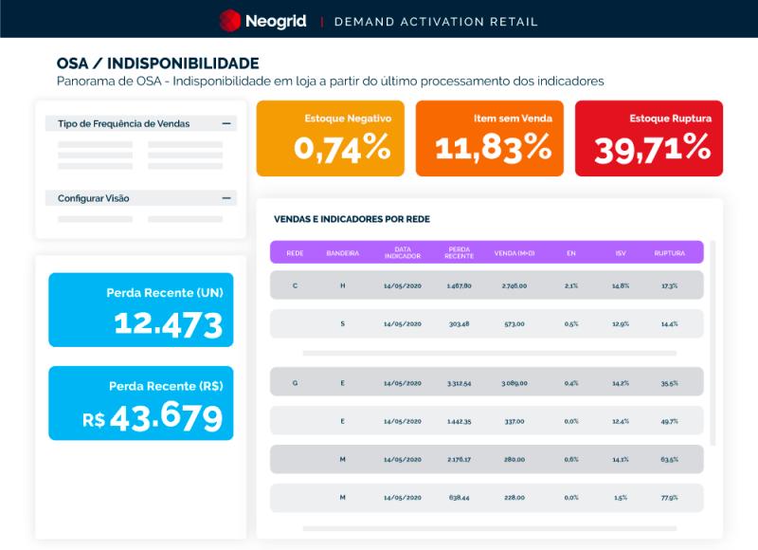
Task: Sort by PERDA RECENTE column header
Action: click(x=459, y=253)
